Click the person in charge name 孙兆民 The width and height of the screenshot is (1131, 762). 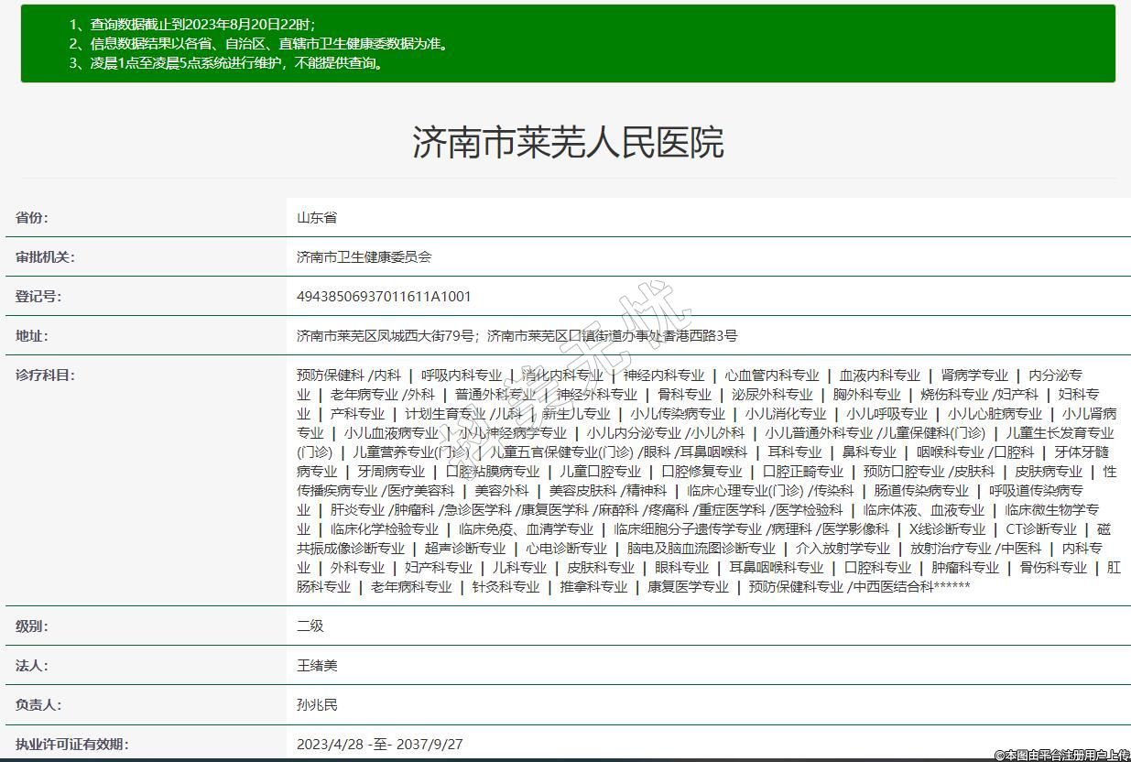(x=317, y=705)
